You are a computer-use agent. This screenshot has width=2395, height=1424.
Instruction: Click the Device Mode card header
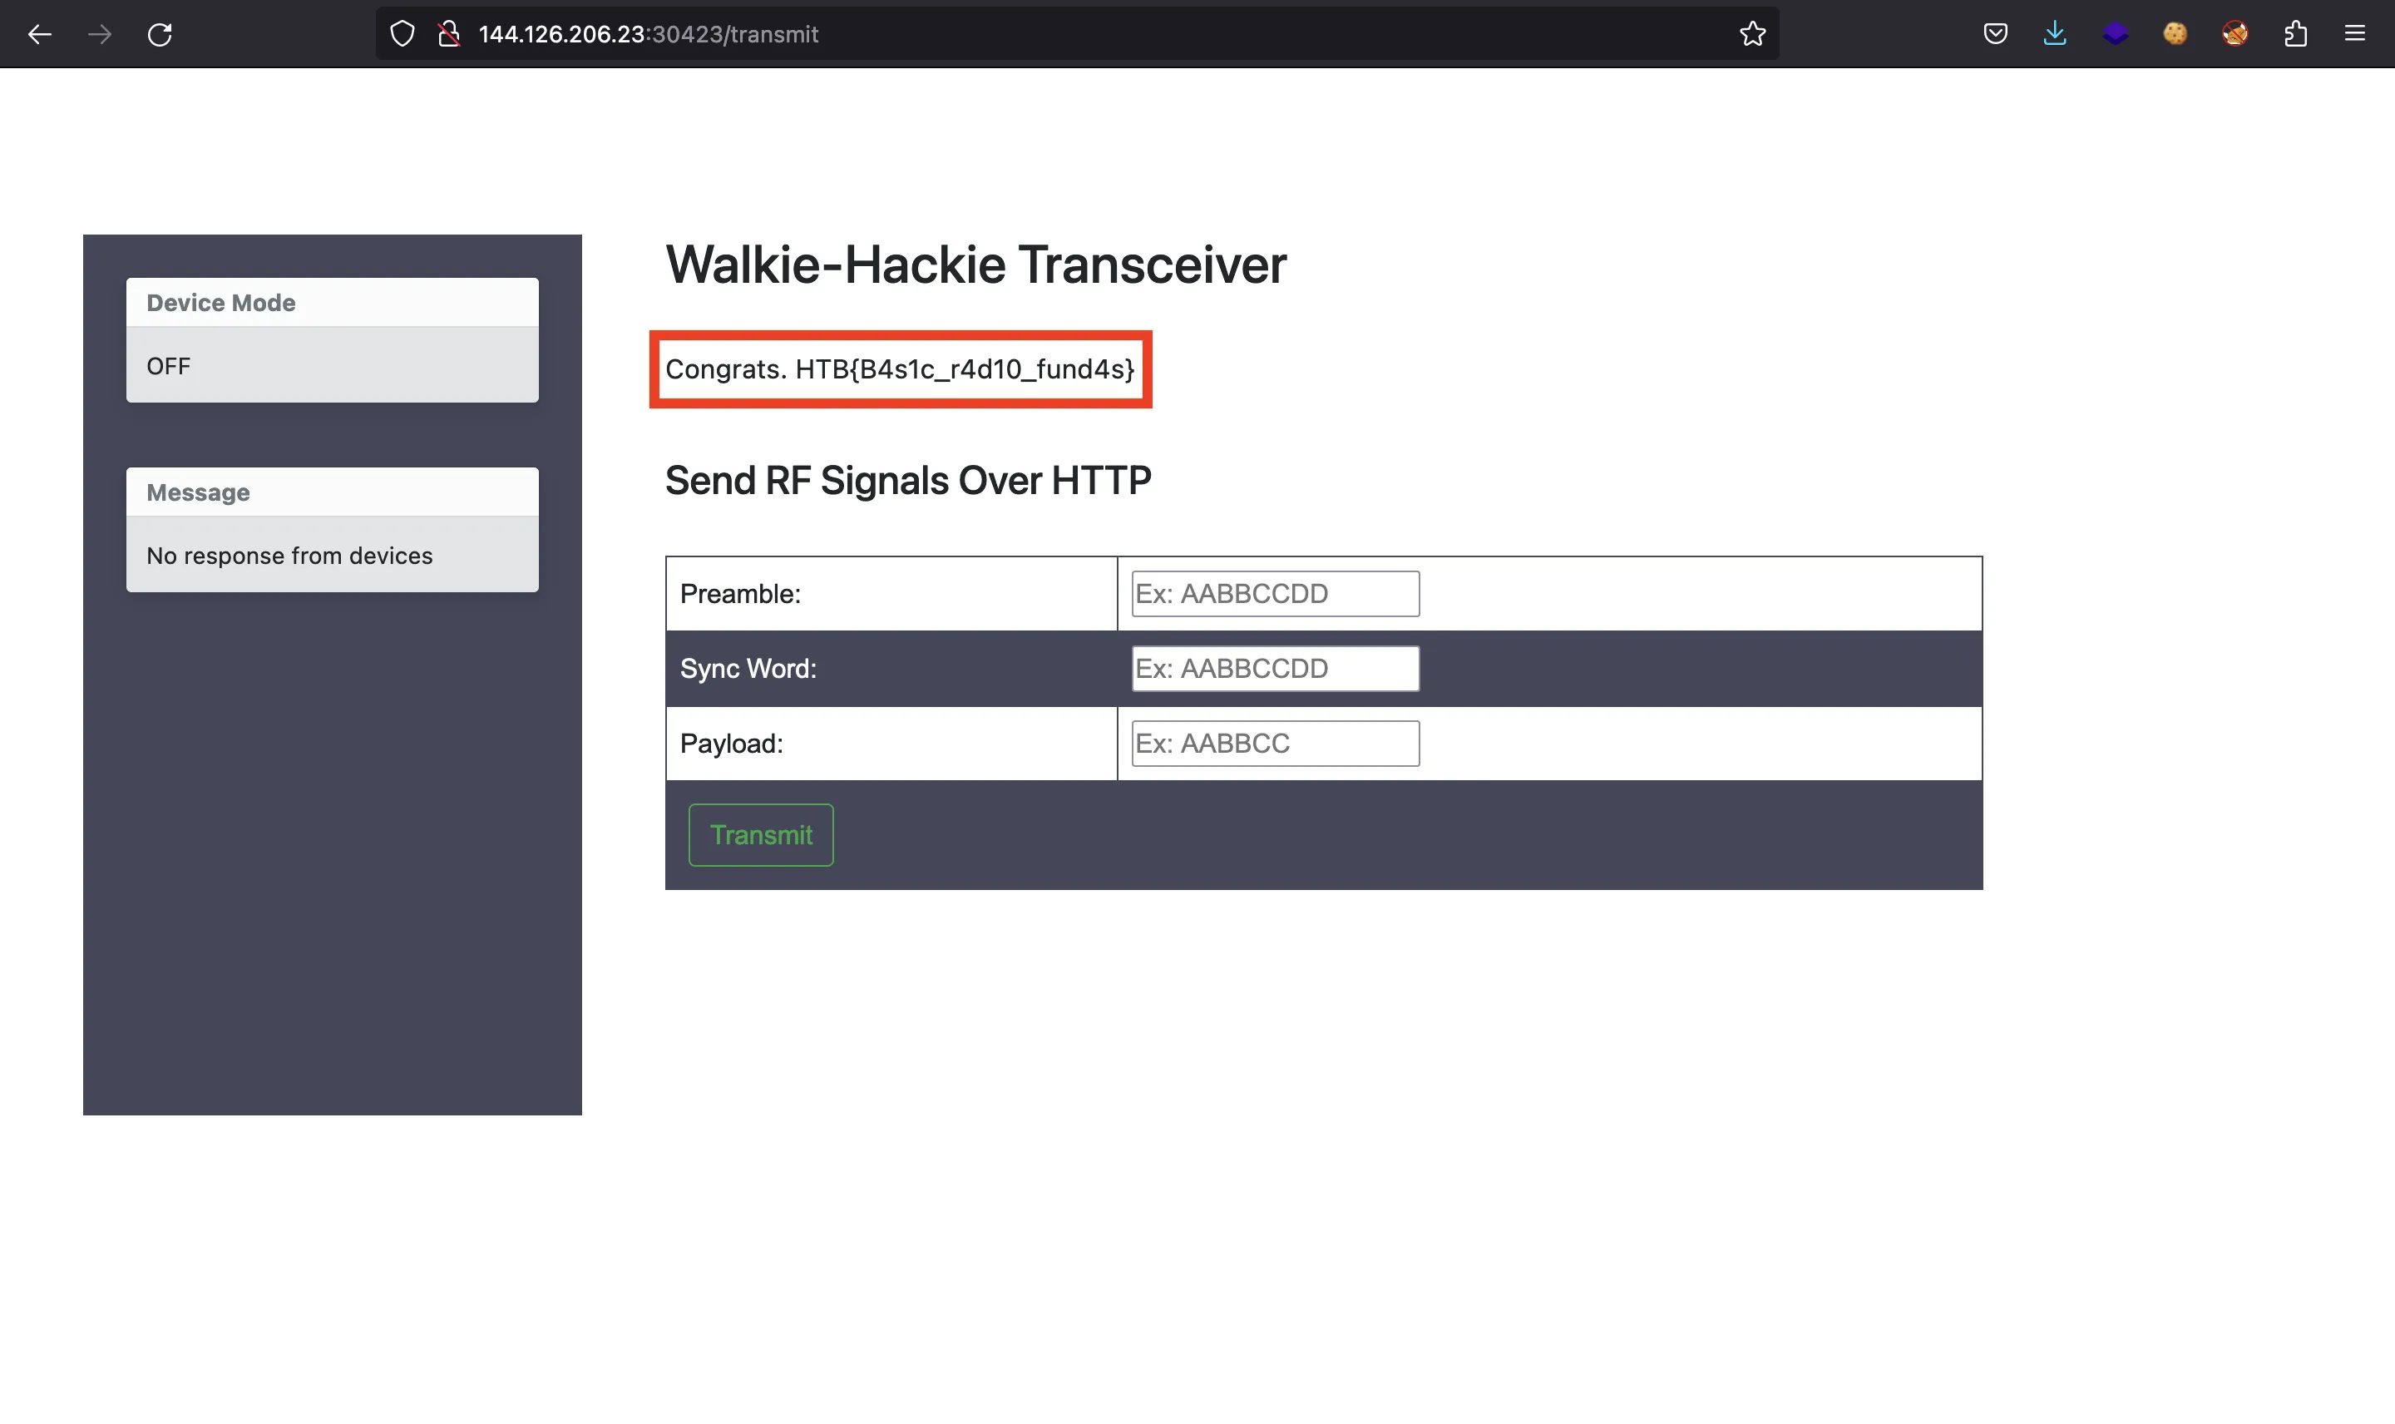(x=332, y=304)
